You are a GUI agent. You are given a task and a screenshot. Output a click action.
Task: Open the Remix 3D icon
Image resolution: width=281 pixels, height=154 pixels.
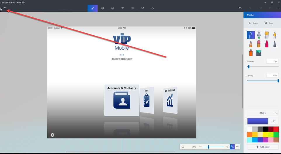[152, 8]
